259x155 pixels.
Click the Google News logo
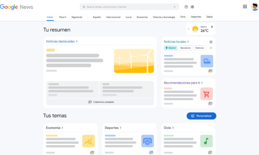click(x=17, y=7)
